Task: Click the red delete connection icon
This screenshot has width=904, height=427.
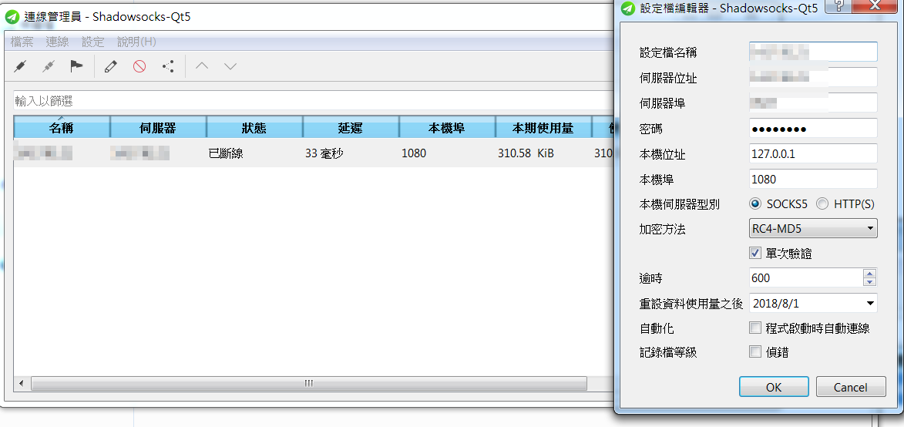Action: pos(139,66)
